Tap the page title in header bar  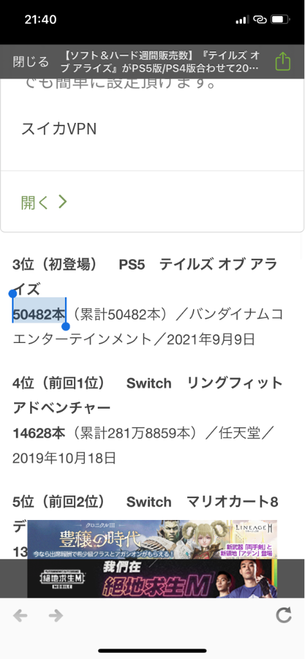[x=163, y=62]
